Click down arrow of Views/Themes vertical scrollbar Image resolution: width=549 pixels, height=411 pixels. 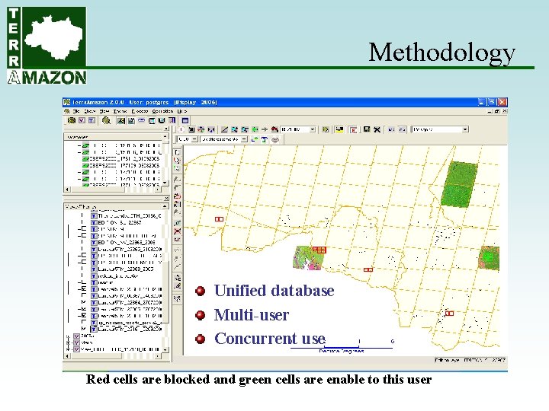tap(165, 349)
